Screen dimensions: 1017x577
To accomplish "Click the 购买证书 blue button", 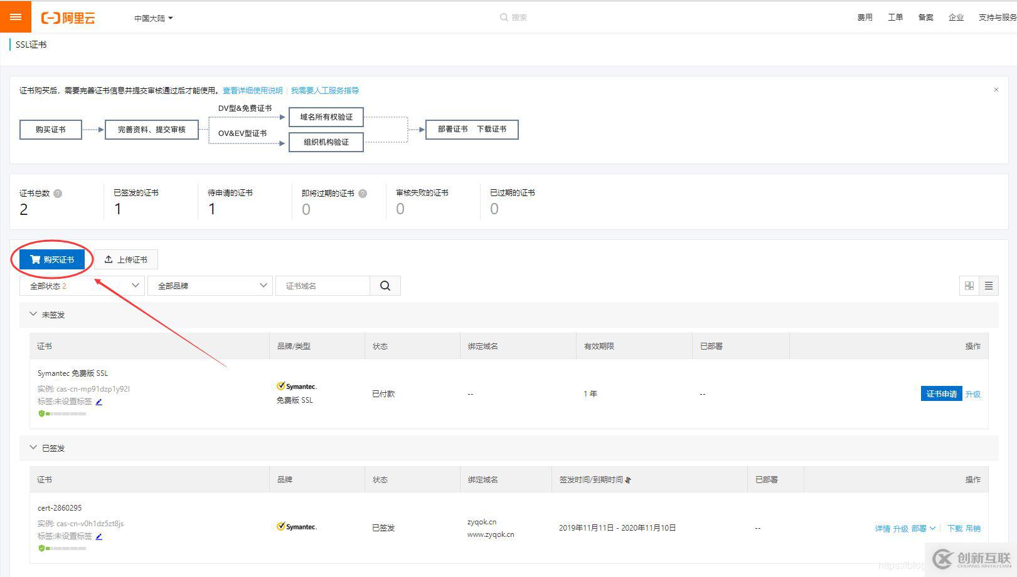I will coord(52,259).
